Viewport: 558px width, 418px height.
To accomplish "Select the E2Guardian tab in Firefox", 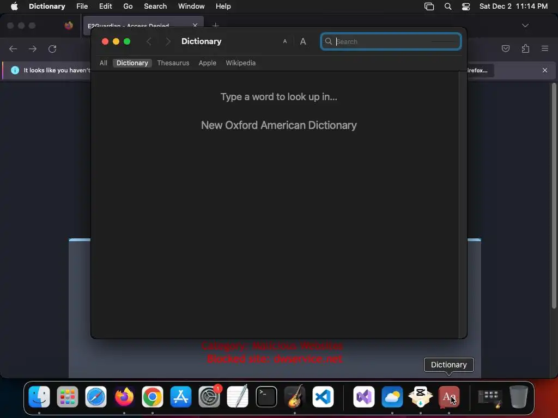I will click(143, 26).
